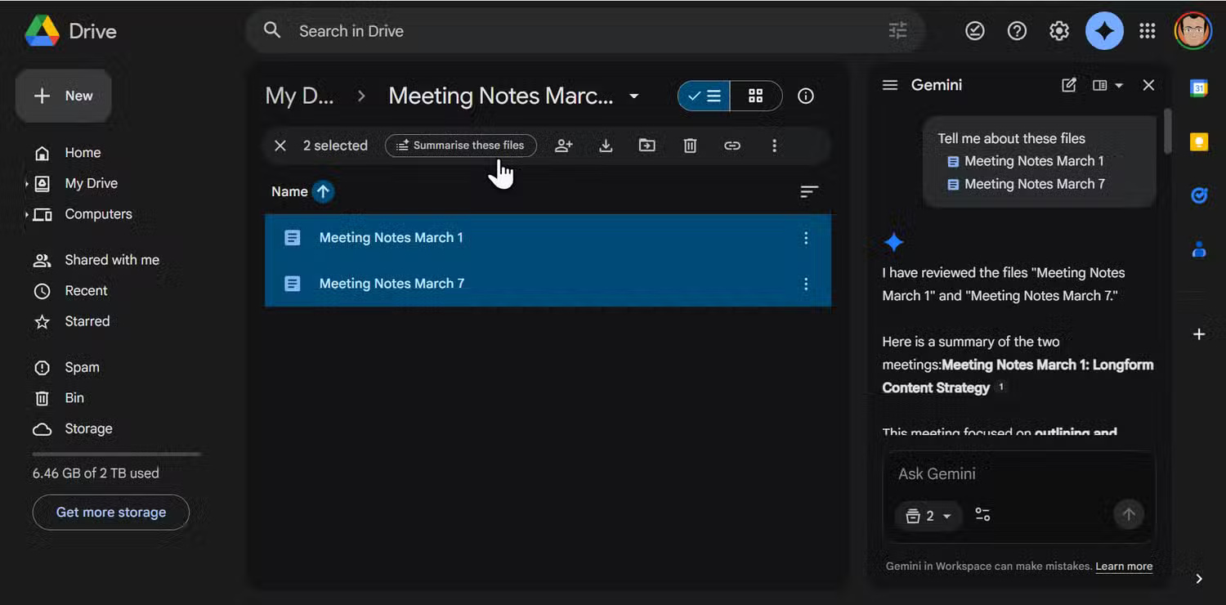Delete the selected files
Screen dimensions: 1226x605
(x=690, y=145)
